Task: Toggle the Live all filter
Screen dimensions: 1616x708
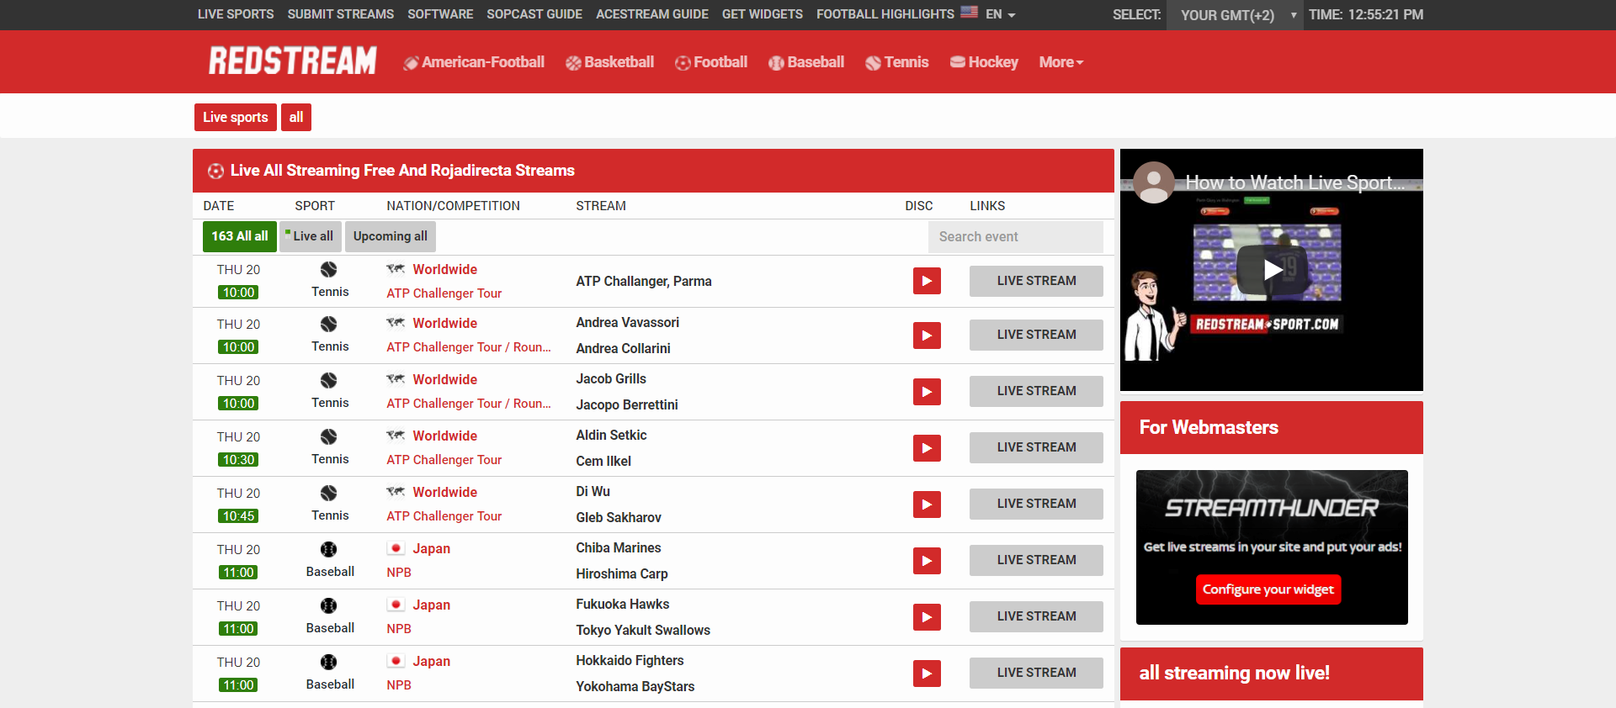Action: 311,236
